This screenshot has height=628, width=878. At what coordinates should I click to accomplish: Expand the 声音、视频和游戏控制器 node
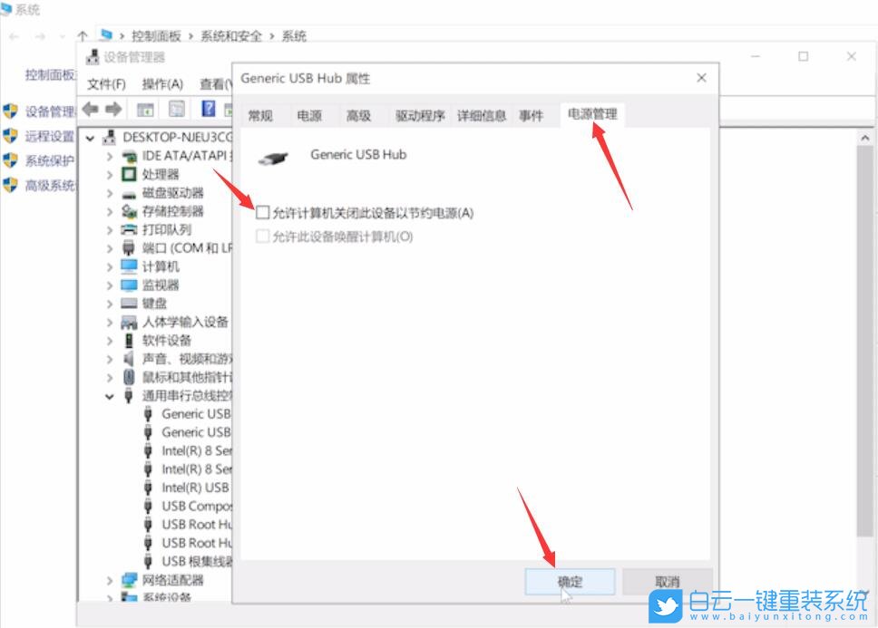(110, 359)
